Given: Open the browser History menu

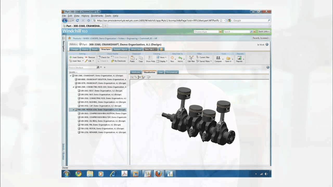Looking at the screenshot, I should [85, 16].
